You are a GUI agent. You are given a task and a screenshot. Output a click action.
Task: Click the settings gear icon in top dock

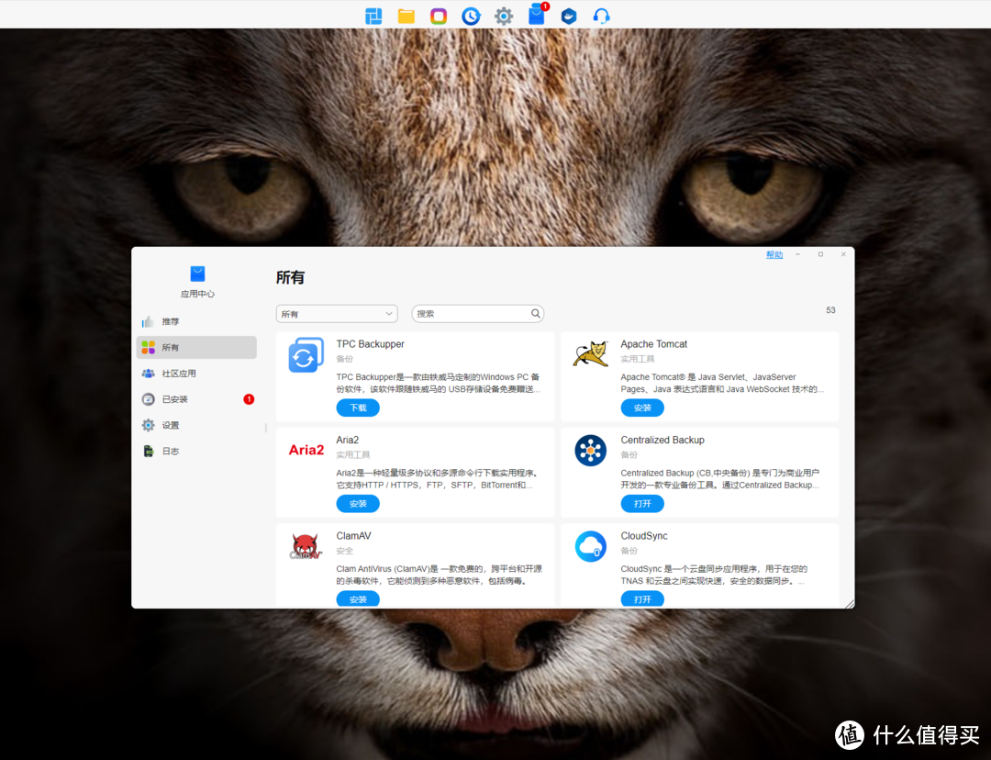[x=504, y=16]
